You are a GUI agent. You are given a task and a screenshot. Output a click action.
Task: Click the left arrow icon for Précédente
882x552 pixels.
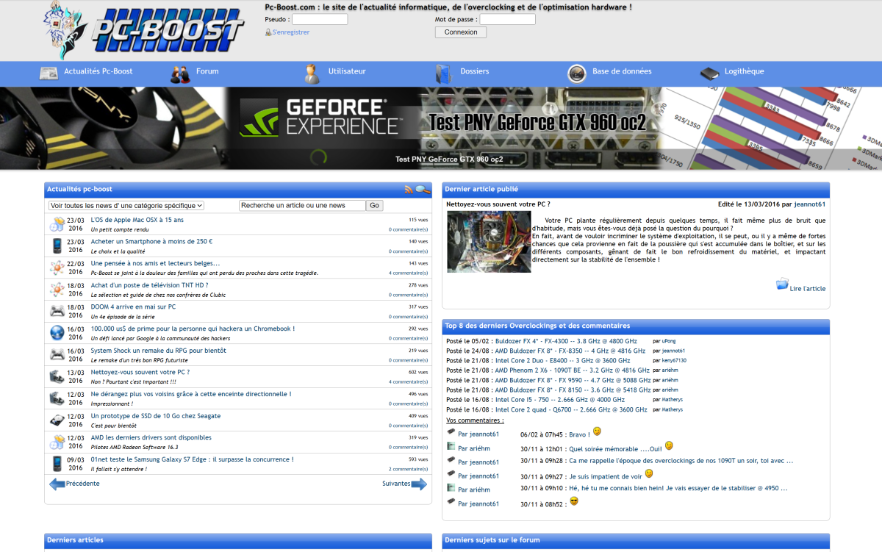tap(57, 484)
